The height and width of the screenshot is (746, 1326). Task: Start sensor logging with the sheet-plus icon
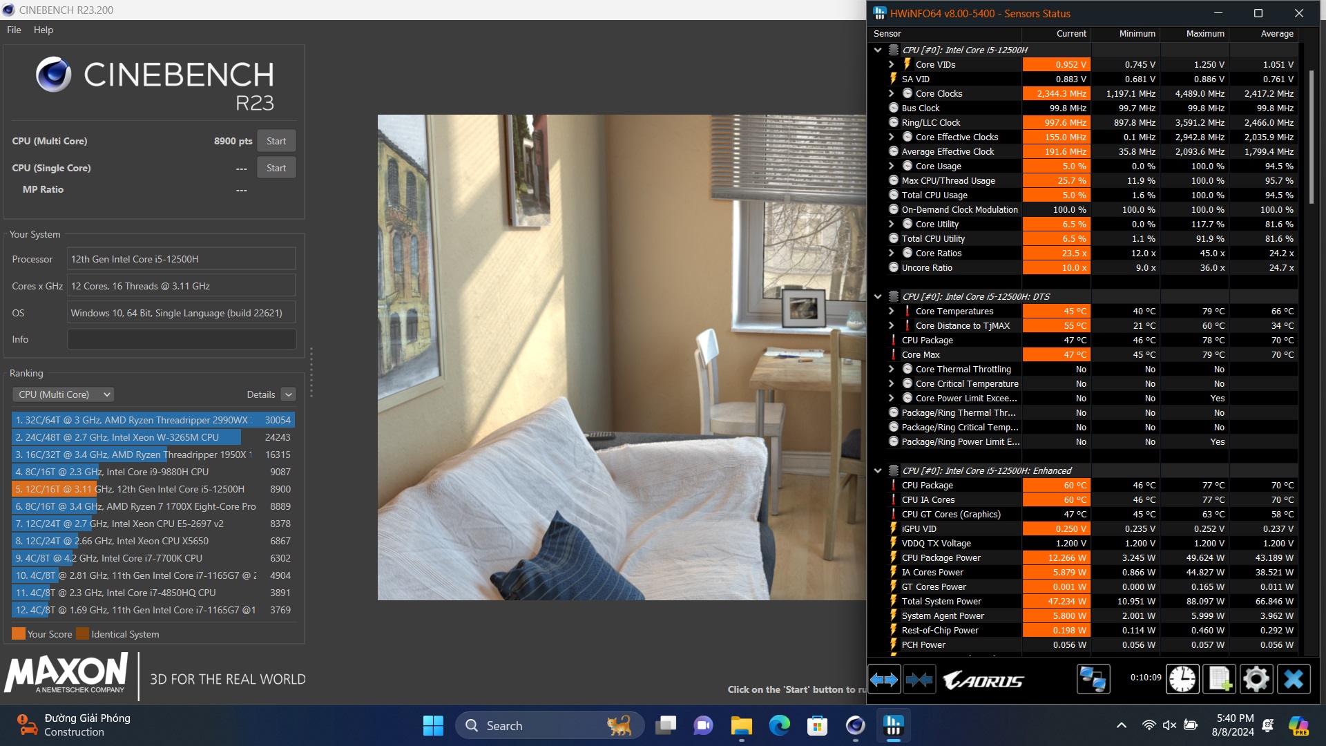[x=1220, y=680]
